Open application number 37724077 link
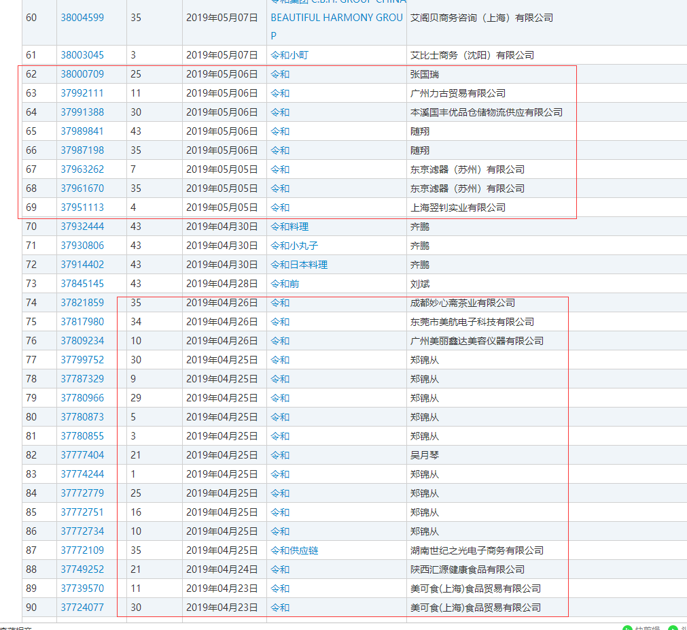This screenshot has height=630, width=687. [82, 608]
